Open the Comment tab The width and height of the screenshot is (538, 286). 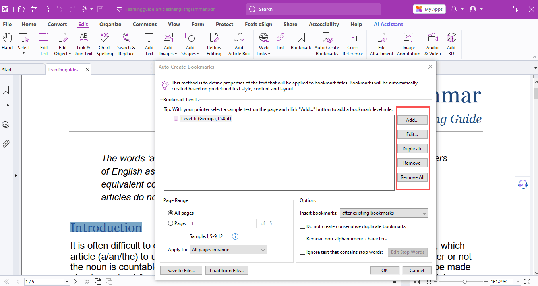pos(145,24)
